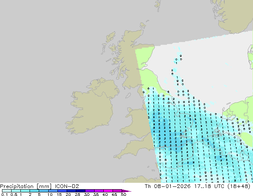Click the '25' legend value label
Screen dimensions: 253x196
pyautogui.click(x=77, y=194)
